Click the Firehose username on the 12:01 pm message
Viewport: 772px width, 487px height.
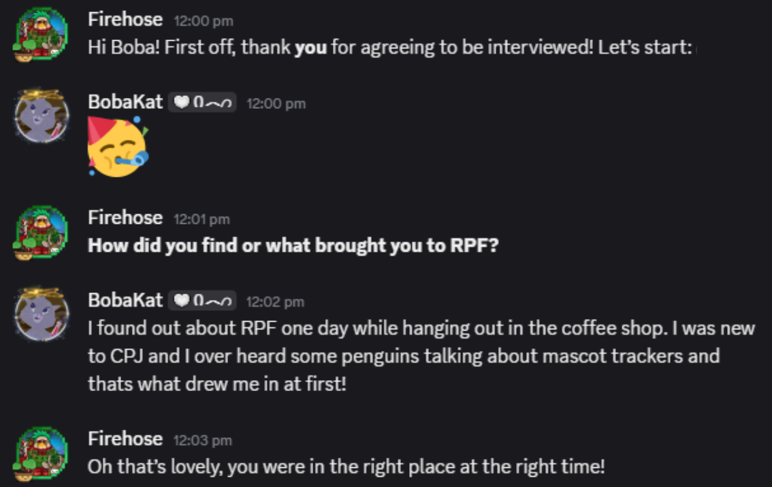click(125, 218)
